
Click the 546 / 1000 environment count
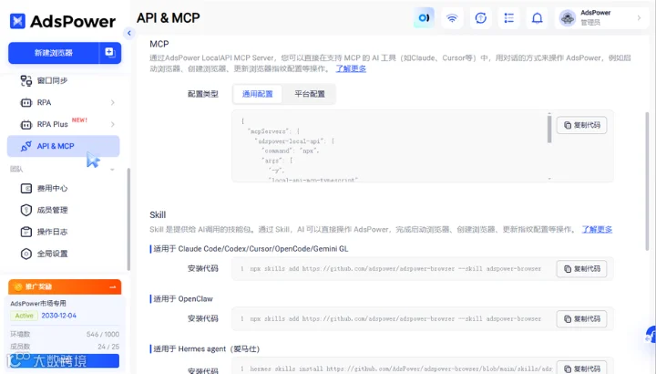[x=103, y=334]
